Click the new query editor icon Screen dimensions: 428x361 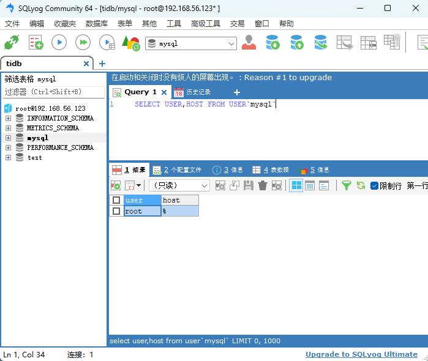(x=36, y=42)
